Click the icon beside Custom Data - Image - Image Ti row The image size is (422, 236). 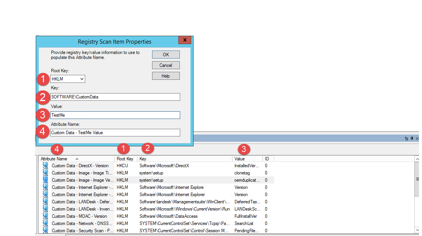click(x=46, y=173)
